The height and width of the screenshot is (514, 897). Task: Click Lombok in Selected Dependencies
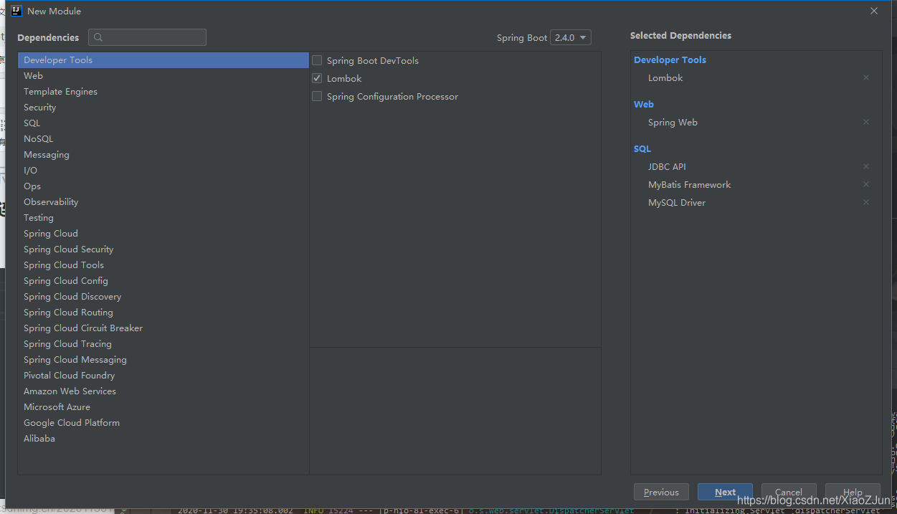point(665,77)
